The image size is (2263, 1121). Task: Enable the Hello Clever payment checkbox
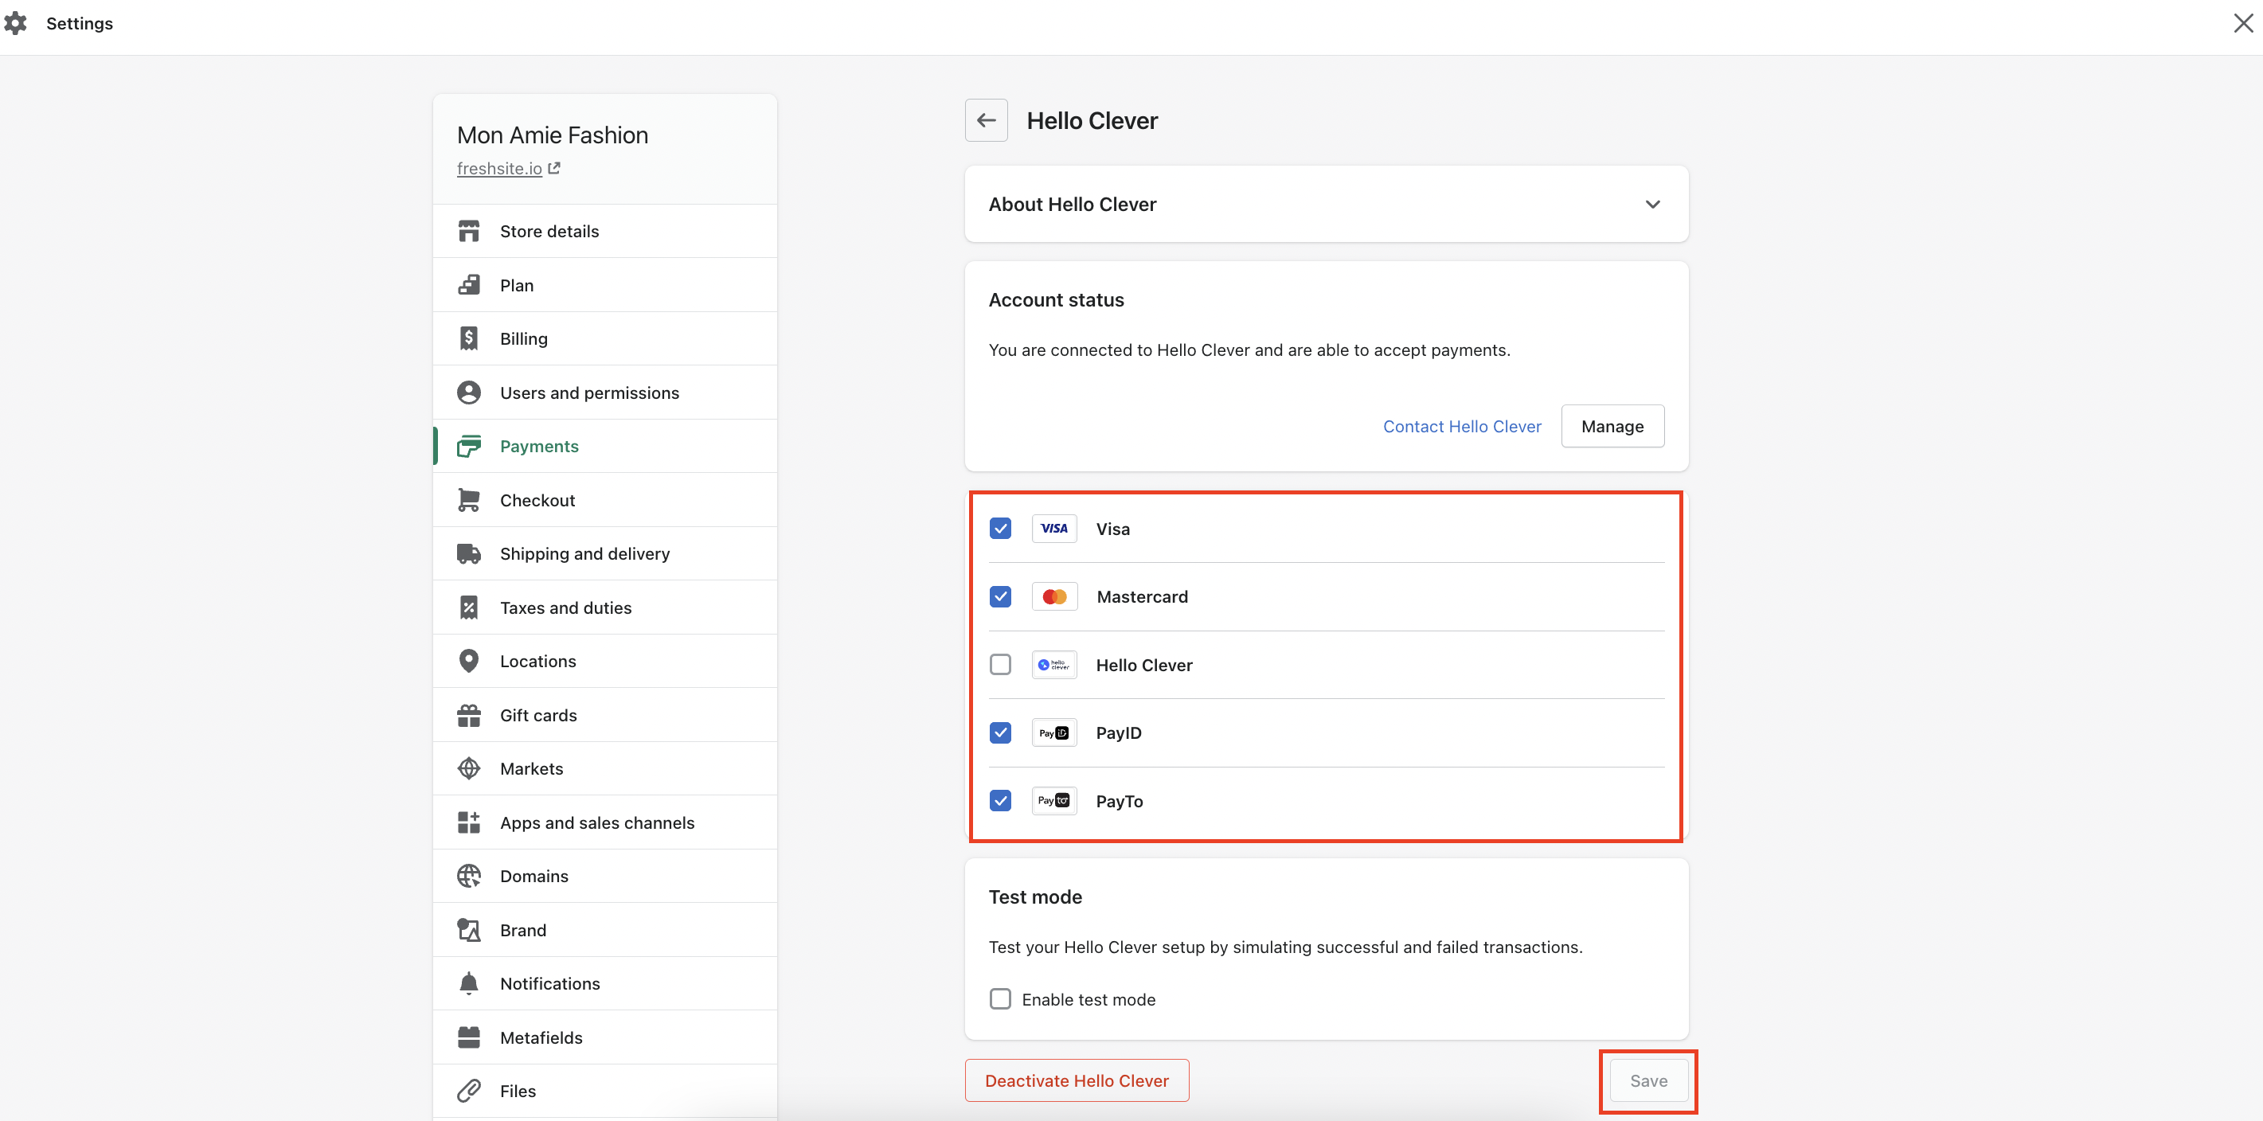(1000, 664)
